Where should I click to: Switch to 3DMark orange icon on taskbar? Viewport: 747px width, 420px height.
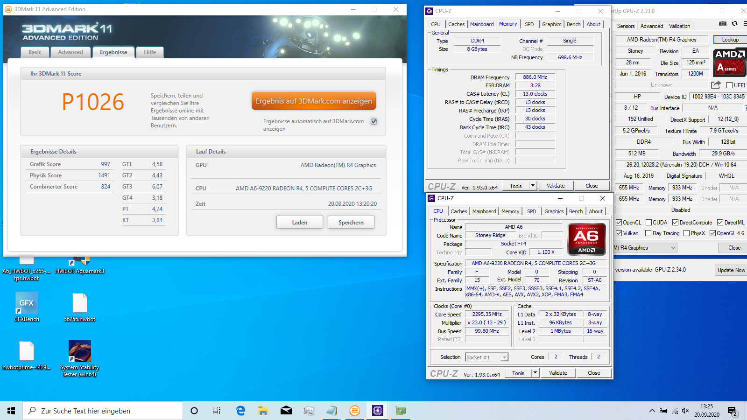(355, 411)
